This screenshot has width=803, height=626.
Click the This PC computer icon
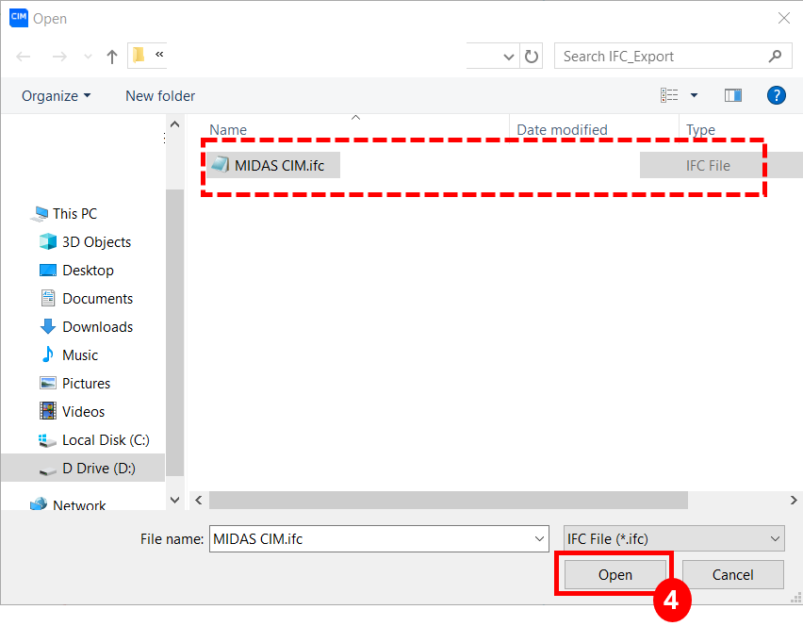coord(39,214)
